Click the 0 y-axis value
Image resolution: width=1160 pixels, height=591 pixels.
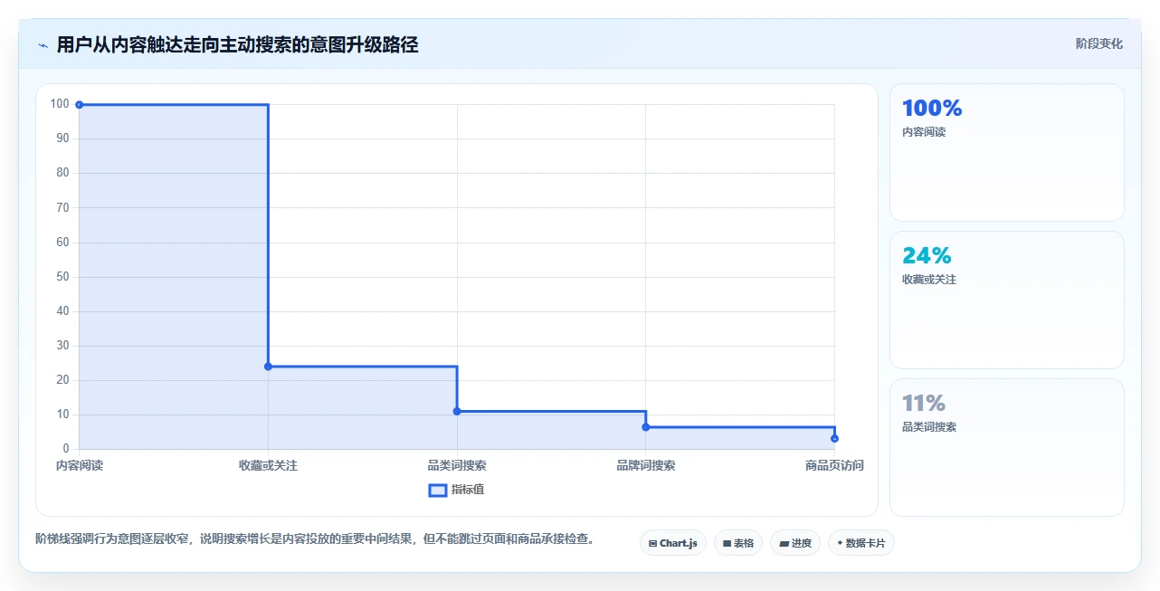coord(66,449)
